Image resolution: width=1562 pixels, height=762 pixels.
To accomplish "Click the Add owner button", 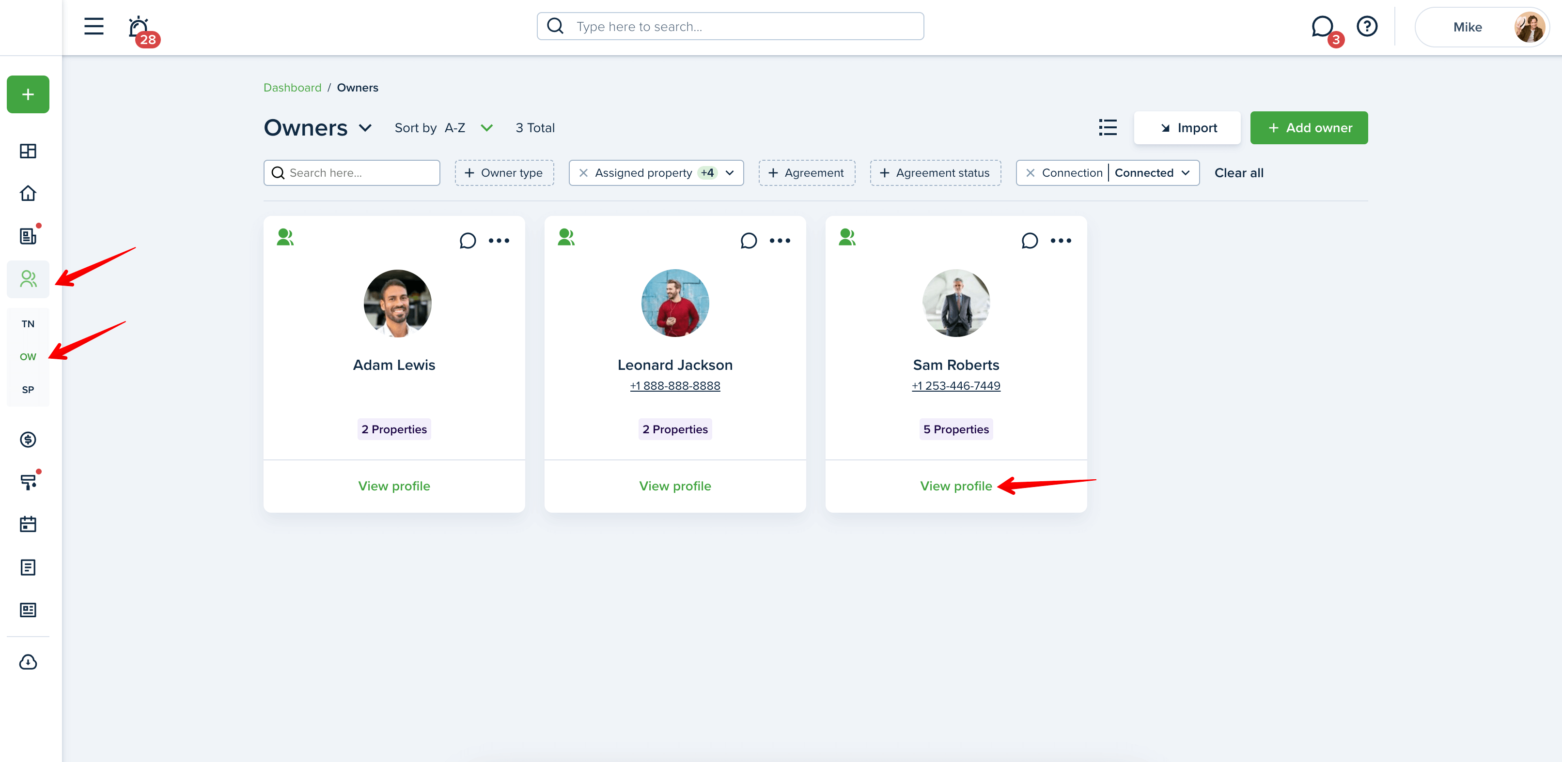I will [1309, 128].
